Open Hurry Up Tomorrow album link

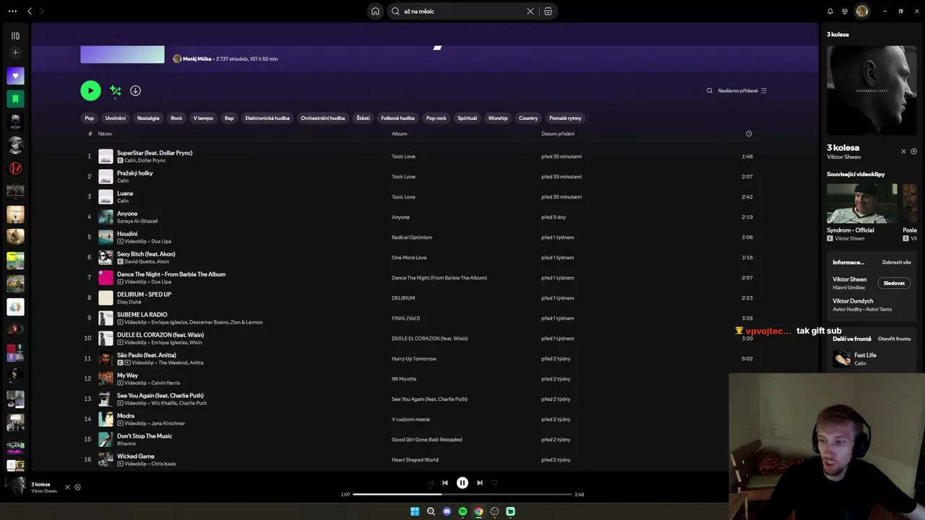[x=414, y=359]
